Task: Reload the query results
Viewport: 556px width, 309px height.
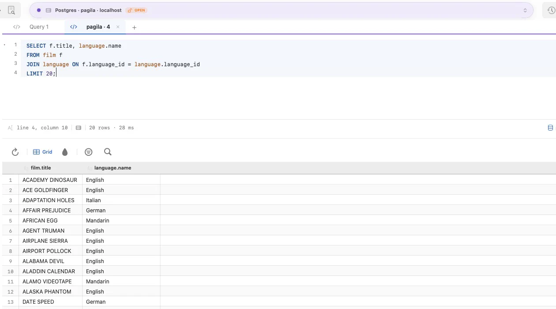Action: tap(15, 152)
